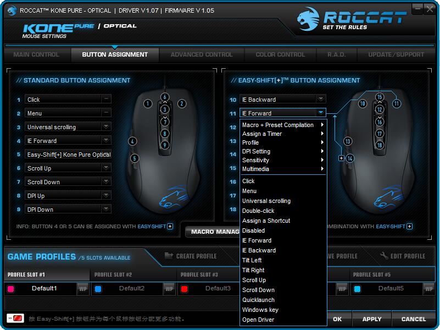Click the Default1 profile name
This screenshot has height=330, width=440.
coord(44,288)
